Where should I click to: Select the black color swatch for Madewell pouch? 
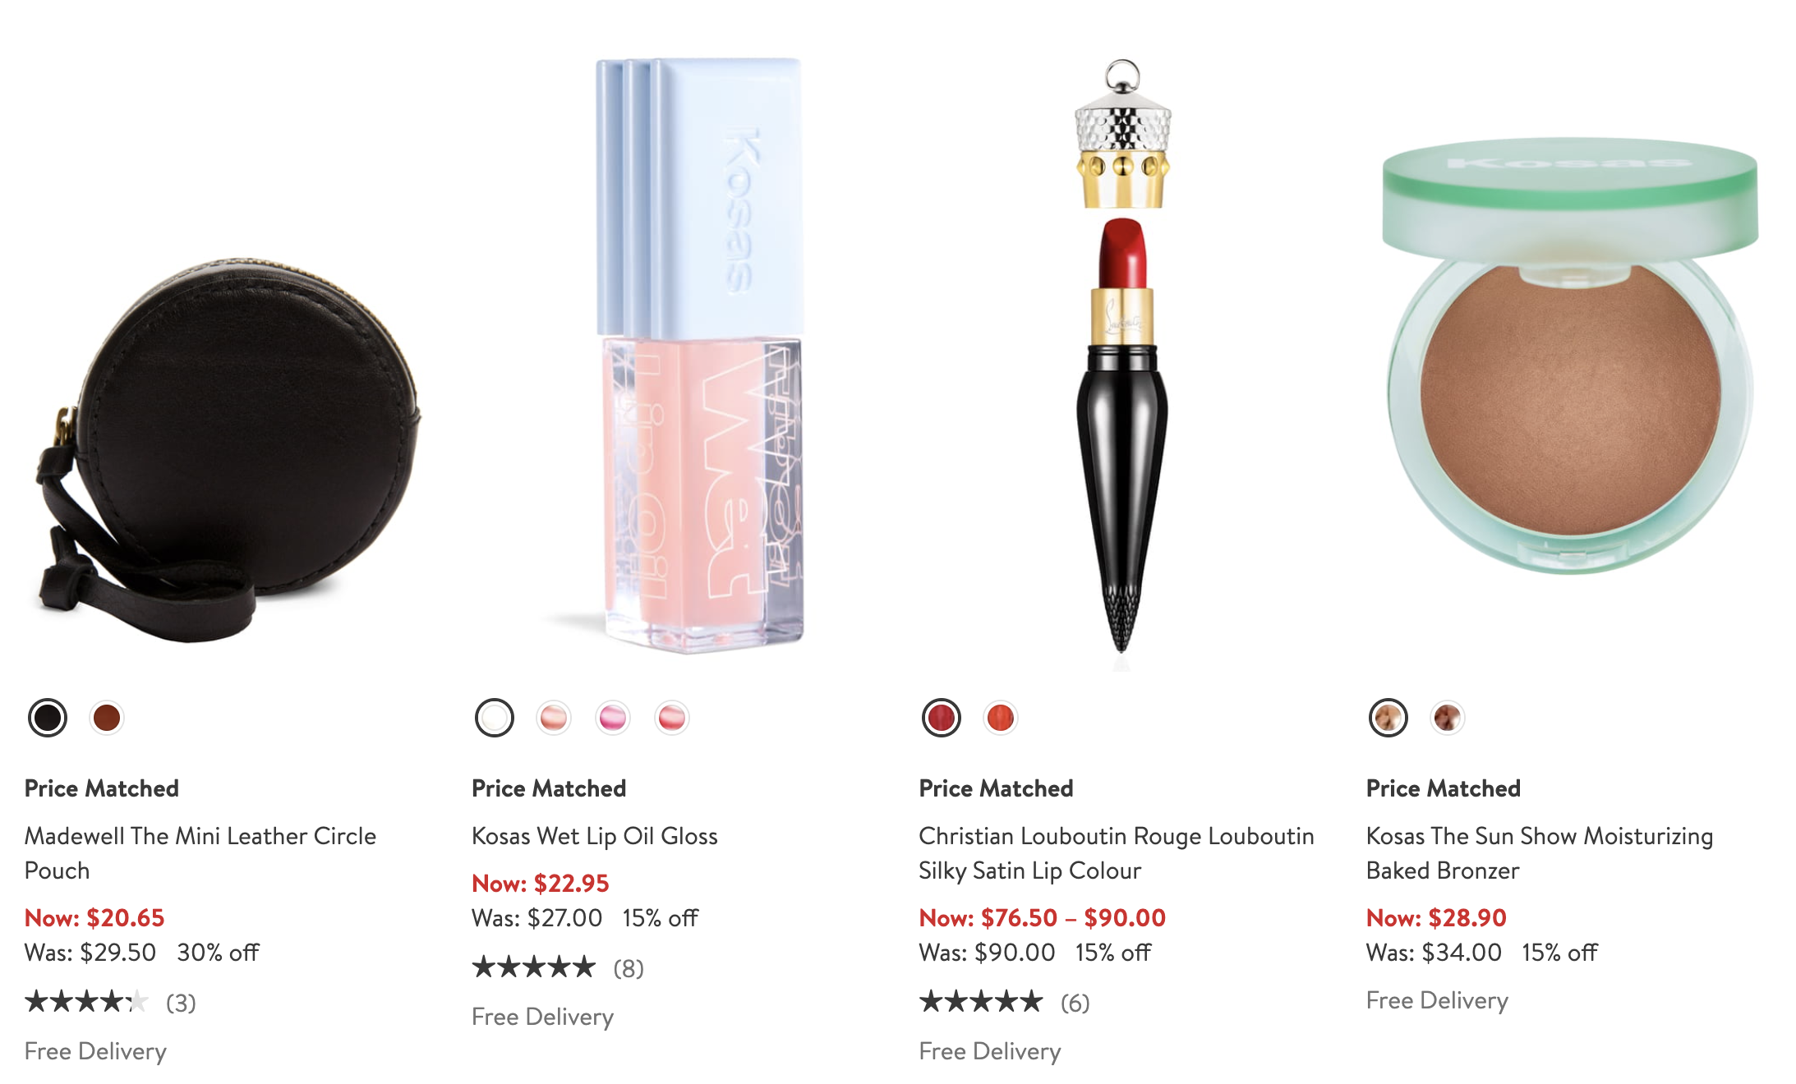48,718
